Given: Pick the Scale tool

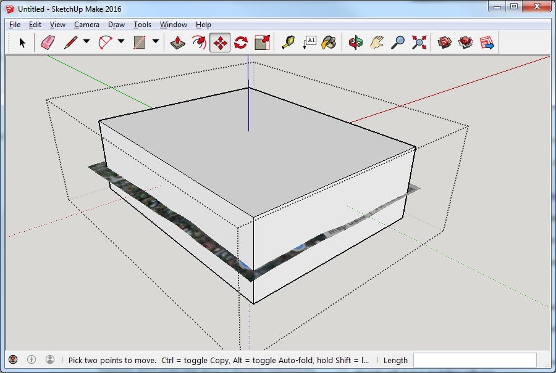Looking at the screenshot, I should (263, 43).
